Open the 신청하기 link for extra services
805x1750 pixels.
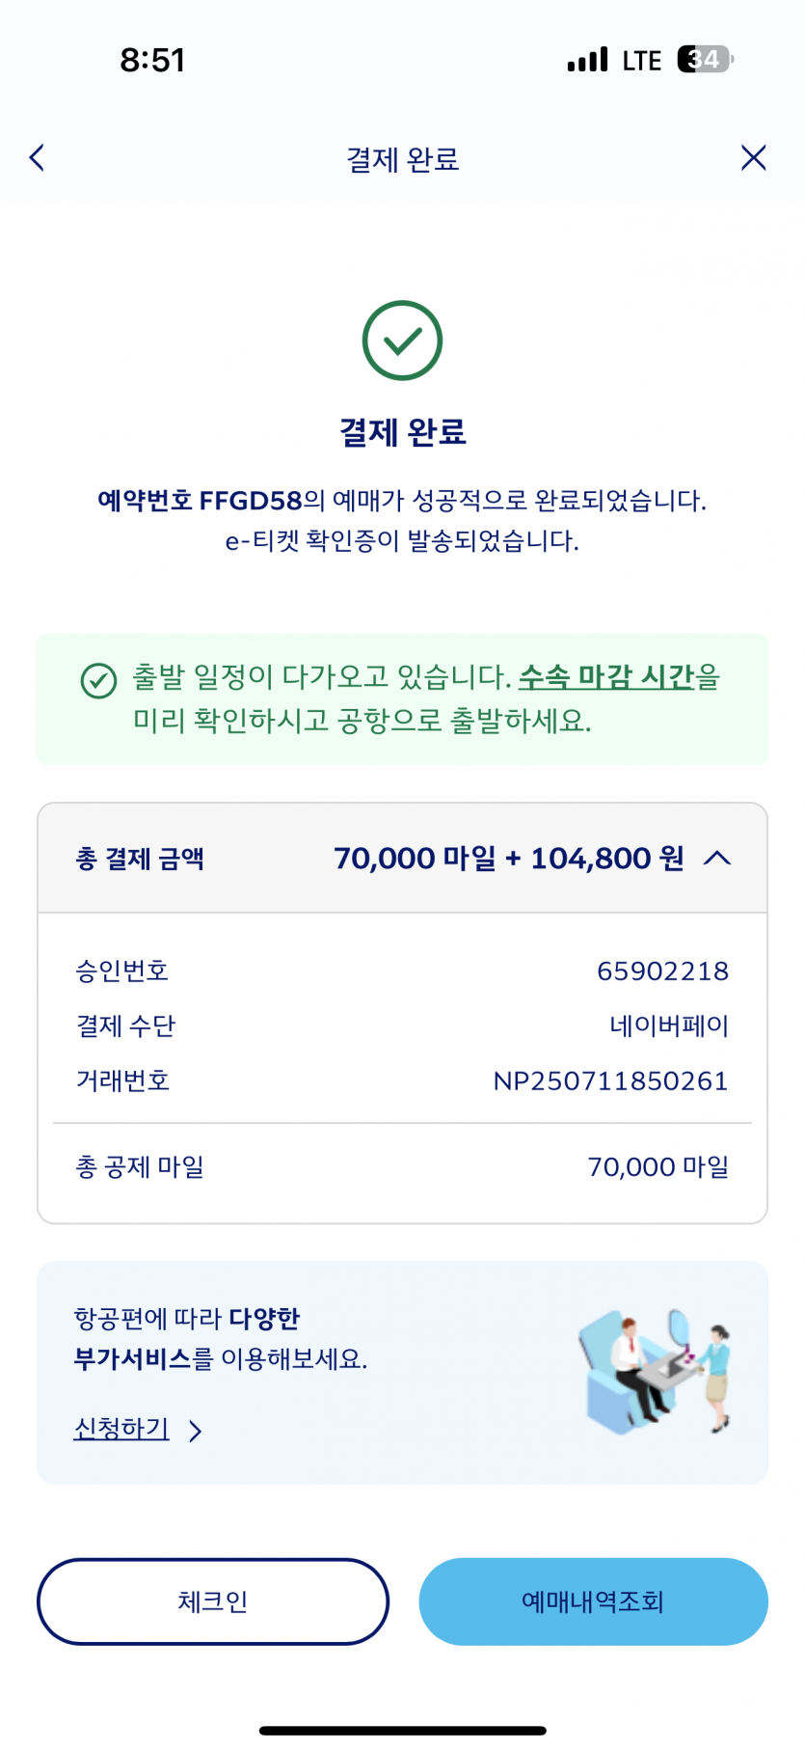coord(121,1428)
